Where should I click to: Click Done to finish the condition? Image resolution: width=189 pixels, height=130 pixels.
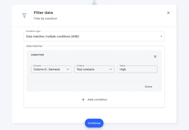(149, 87)
